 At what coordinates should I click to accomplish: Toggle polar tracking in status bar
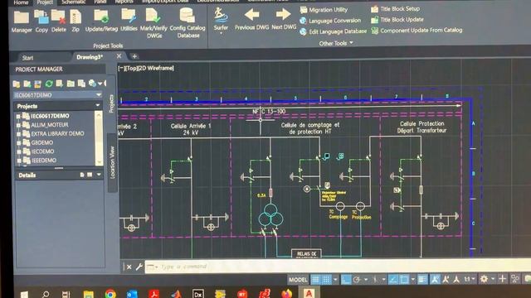(x=357, y=280)
